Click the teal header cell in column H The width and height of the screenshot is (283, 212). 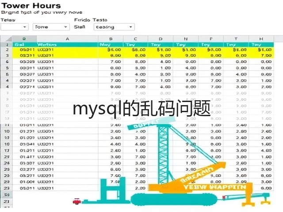point(261,45)
